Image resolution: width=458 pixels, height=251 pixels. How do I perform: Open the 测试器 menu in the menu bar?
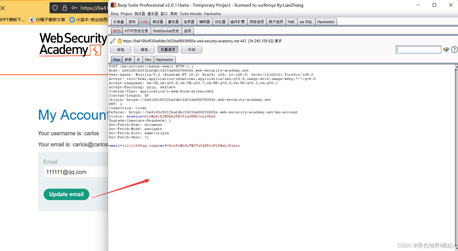click(x=140, y=14)
